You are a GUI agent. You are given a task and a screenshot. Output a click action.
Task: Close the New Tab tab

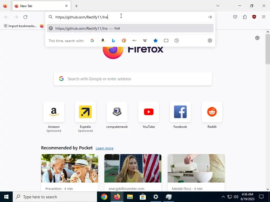click(66, 6)
